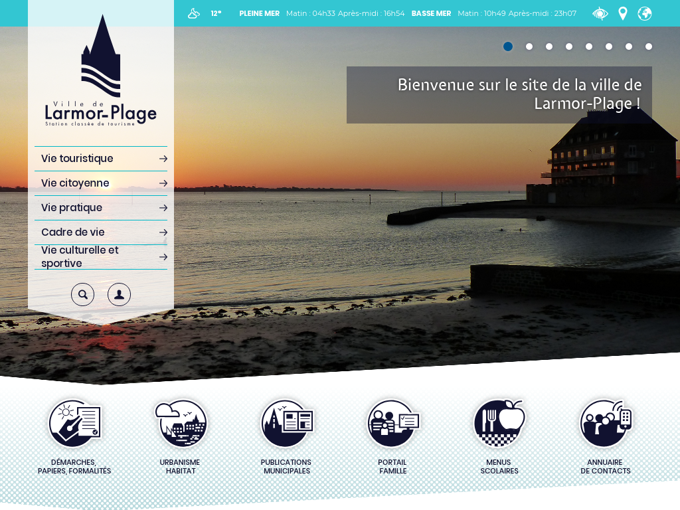The width and height of the screenshot is (680, 510).
Task: Click the Larmor-Plage city logo
Action: click(x=101, y=70)
